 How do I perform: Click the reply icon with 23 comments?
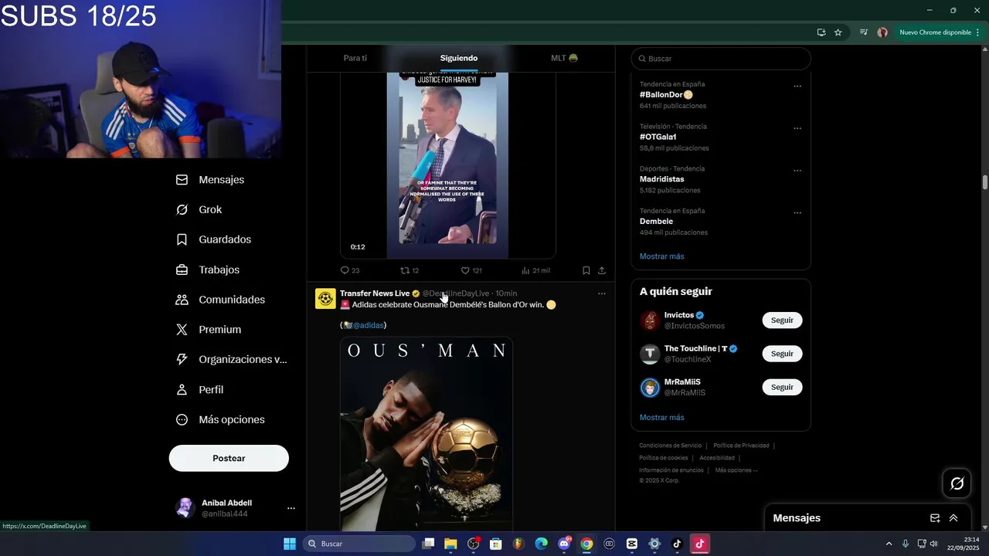pos(350,270)
